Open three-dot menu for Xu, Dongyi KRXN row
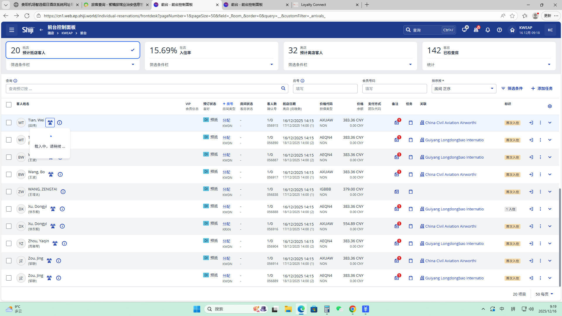The image size is (562, 316). (540, 226)
